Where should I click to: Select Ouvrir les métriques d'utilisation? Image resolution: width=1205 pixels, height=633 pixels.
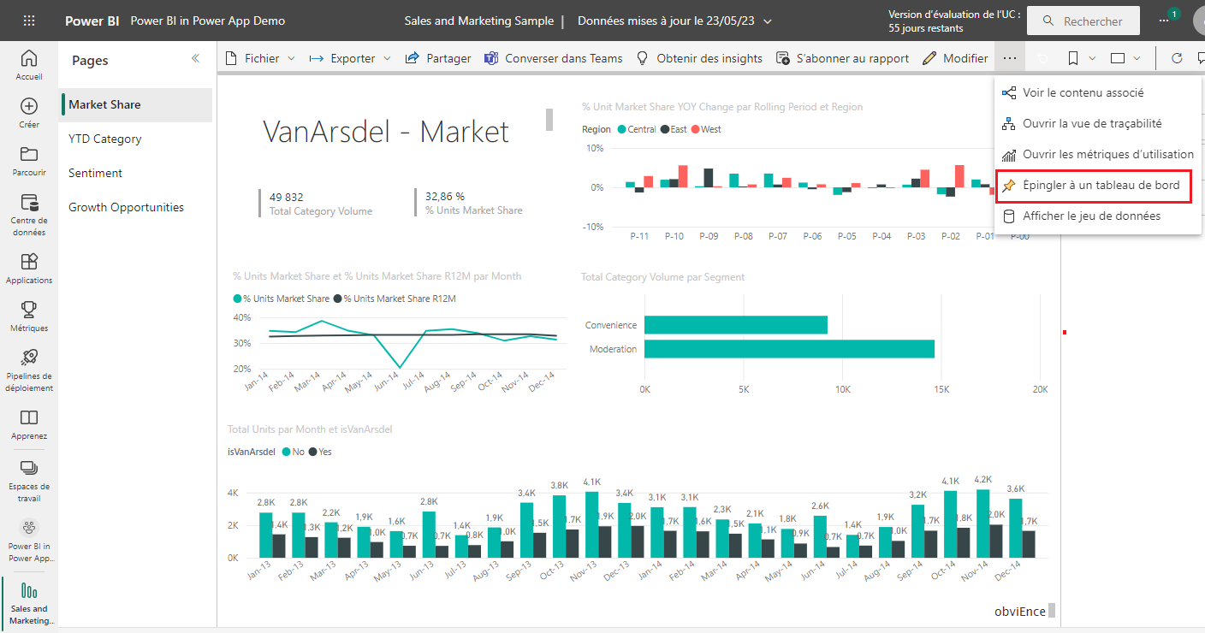(1099, 154)
